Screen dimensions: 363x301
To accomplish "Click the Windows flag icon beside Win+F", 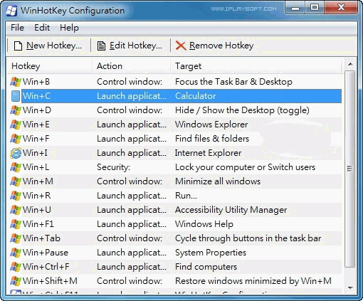I will pyautogui.click(x=16, y=139).
